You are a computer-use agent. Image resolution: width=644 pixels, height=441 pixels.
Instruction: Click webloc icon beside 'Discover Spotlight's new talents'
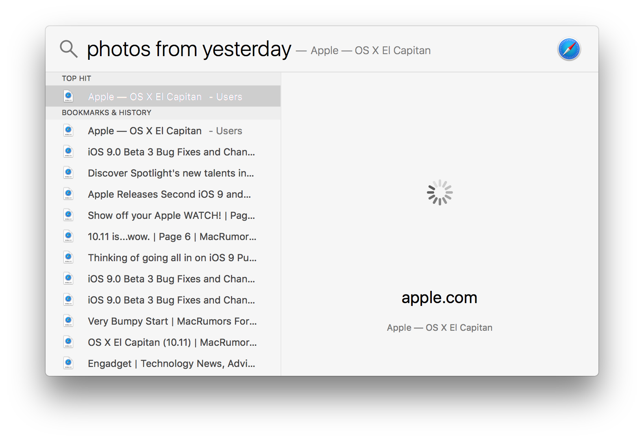(68, 173)
